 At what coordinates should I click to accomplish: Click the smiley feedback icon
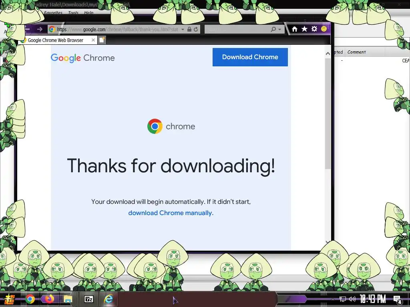tap(324, 29)
